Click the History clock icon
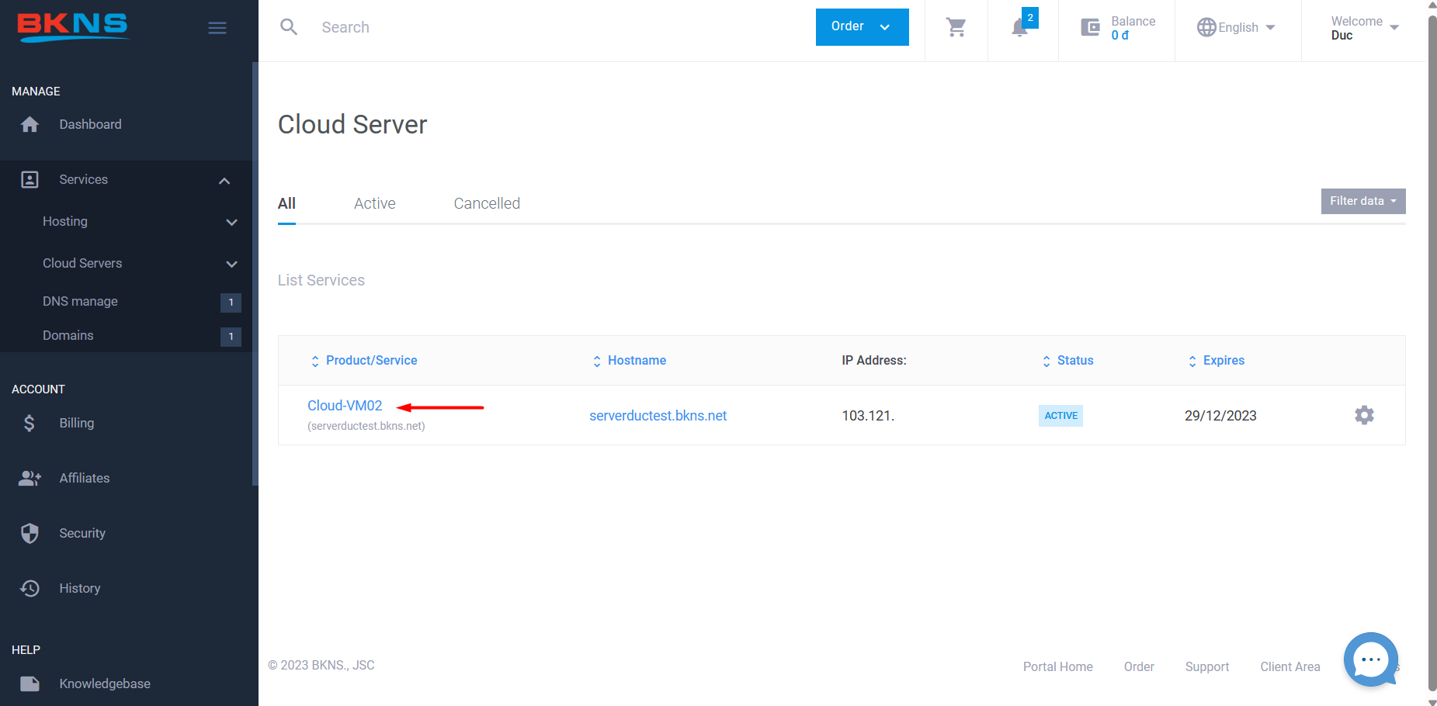Screen dimensions: 1437x706 tap(30, 588)
